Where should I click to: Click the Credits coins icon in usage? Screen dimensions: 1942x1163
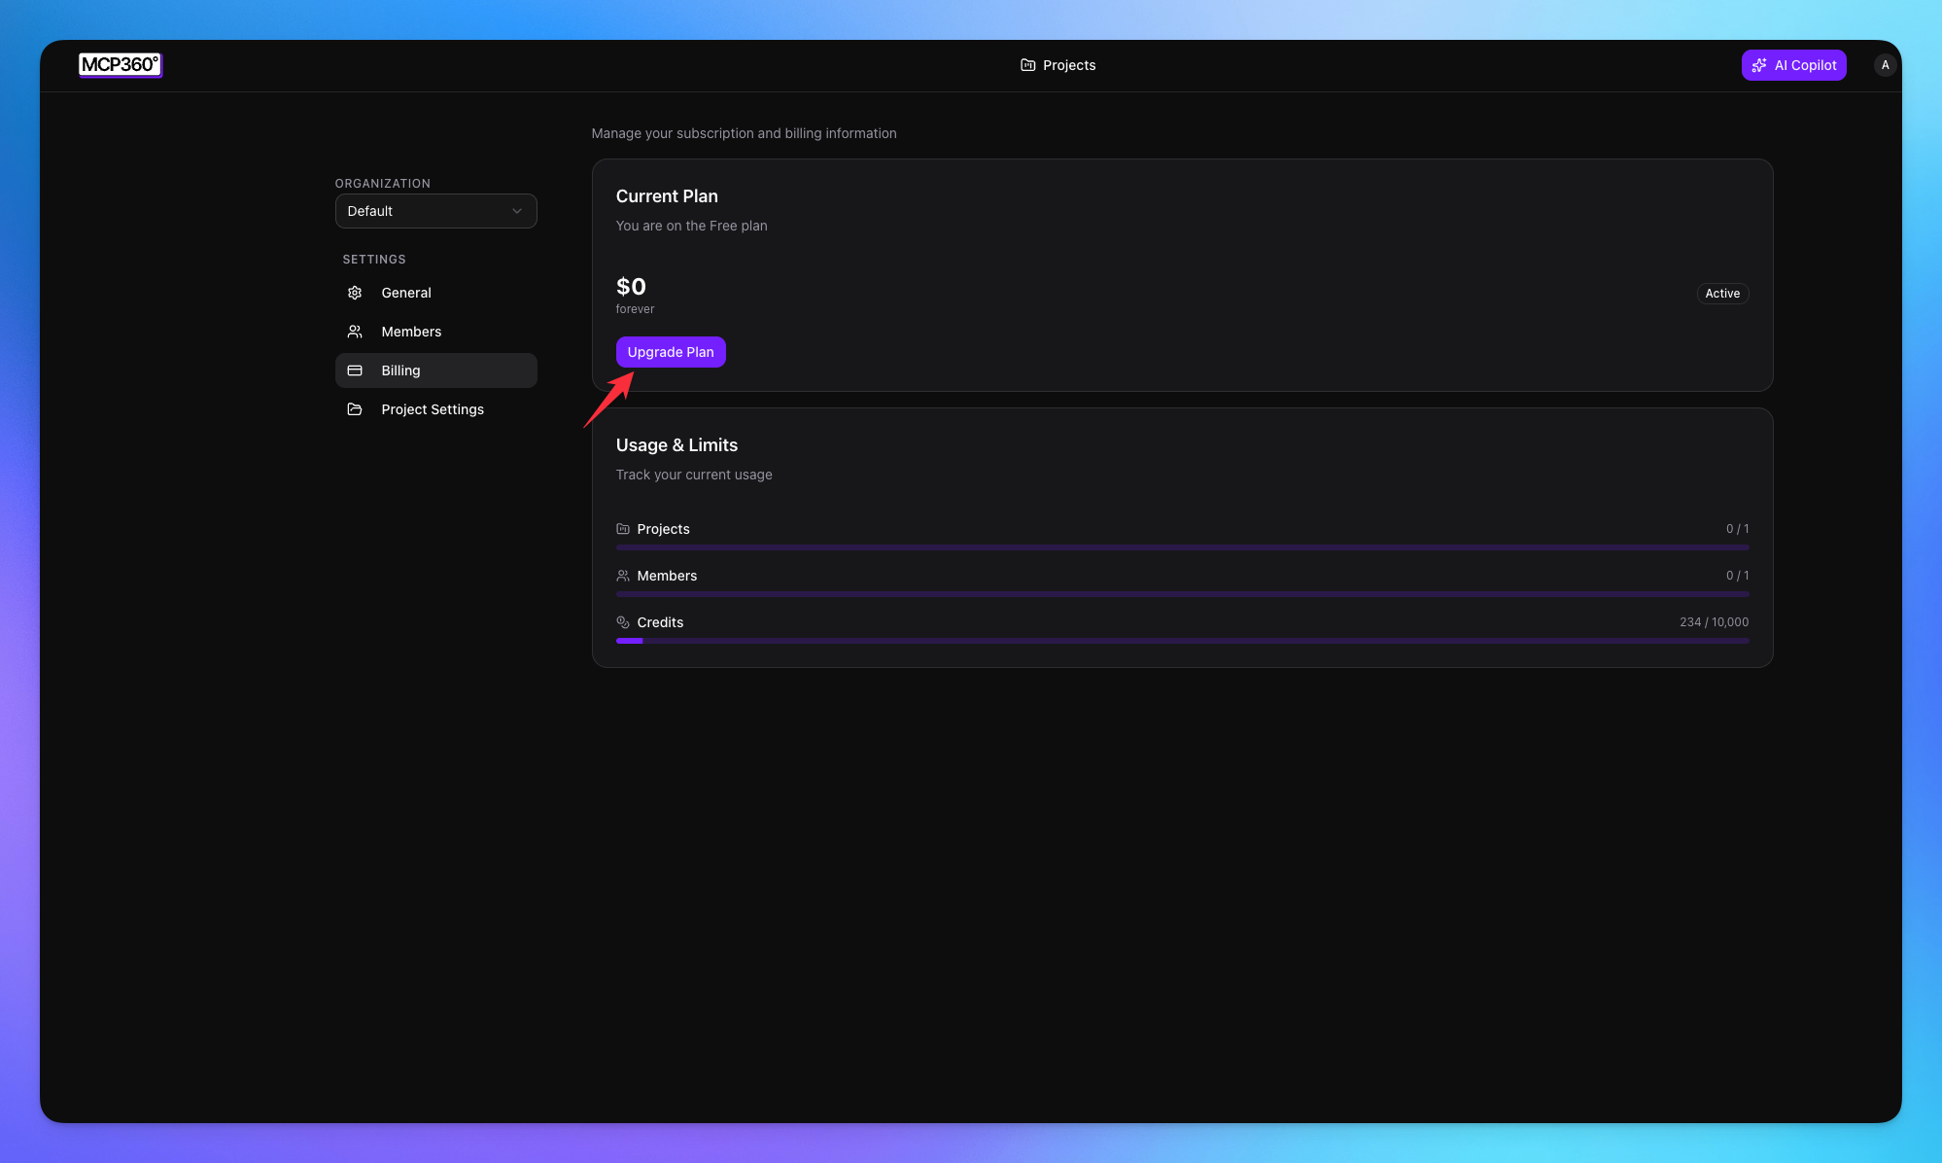coord(623,622)
